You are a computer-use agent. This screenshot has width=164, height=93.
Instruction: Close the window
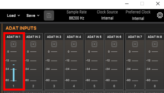pos(158,4)
